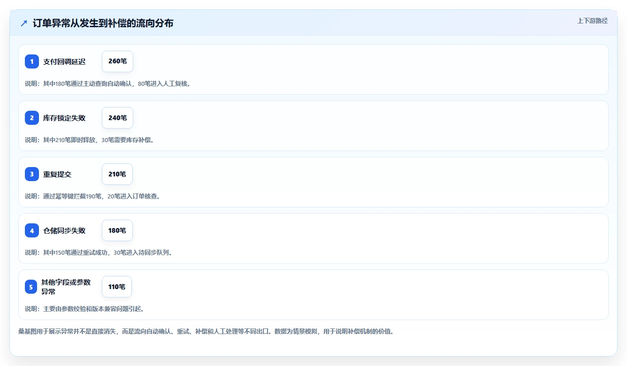Click the 260笔 value chip
Screen dimensions: 627x366
coord(117,61)
